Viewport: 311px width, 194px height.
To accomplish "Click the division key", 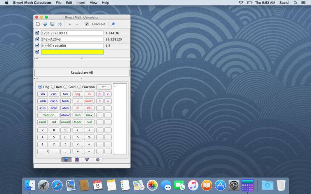I will pos(89,144).
